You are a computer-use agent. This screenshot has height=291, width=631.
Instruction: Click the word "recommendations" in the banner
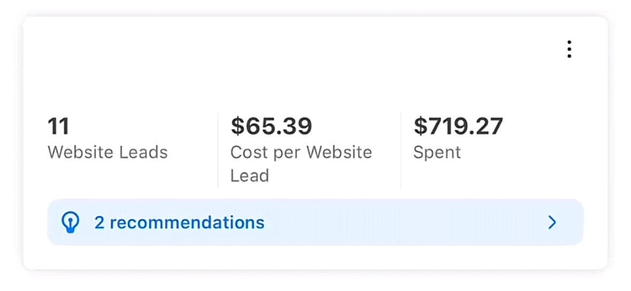pos(187,223)
